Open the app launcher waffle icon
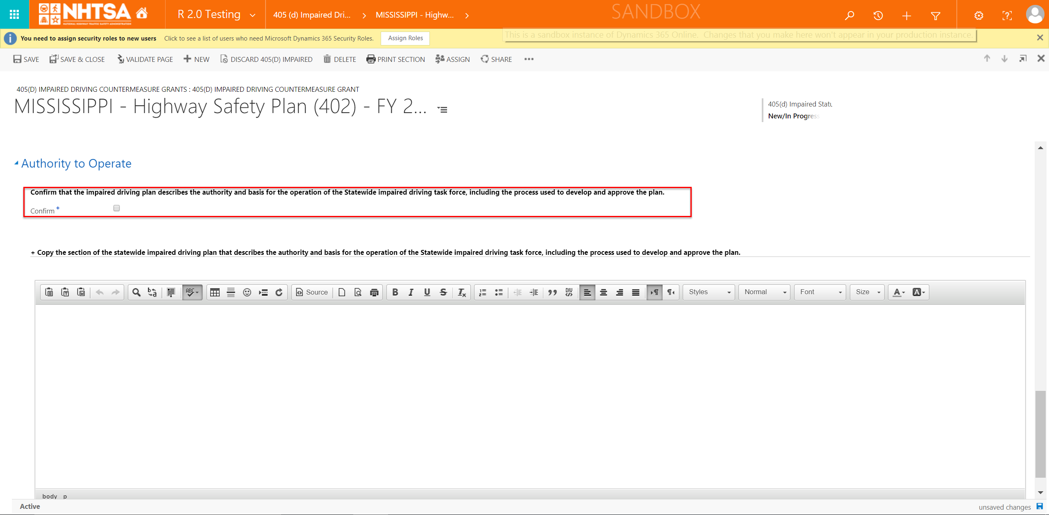This screenshot has height=515, width=1049. [x=14, y=14]
